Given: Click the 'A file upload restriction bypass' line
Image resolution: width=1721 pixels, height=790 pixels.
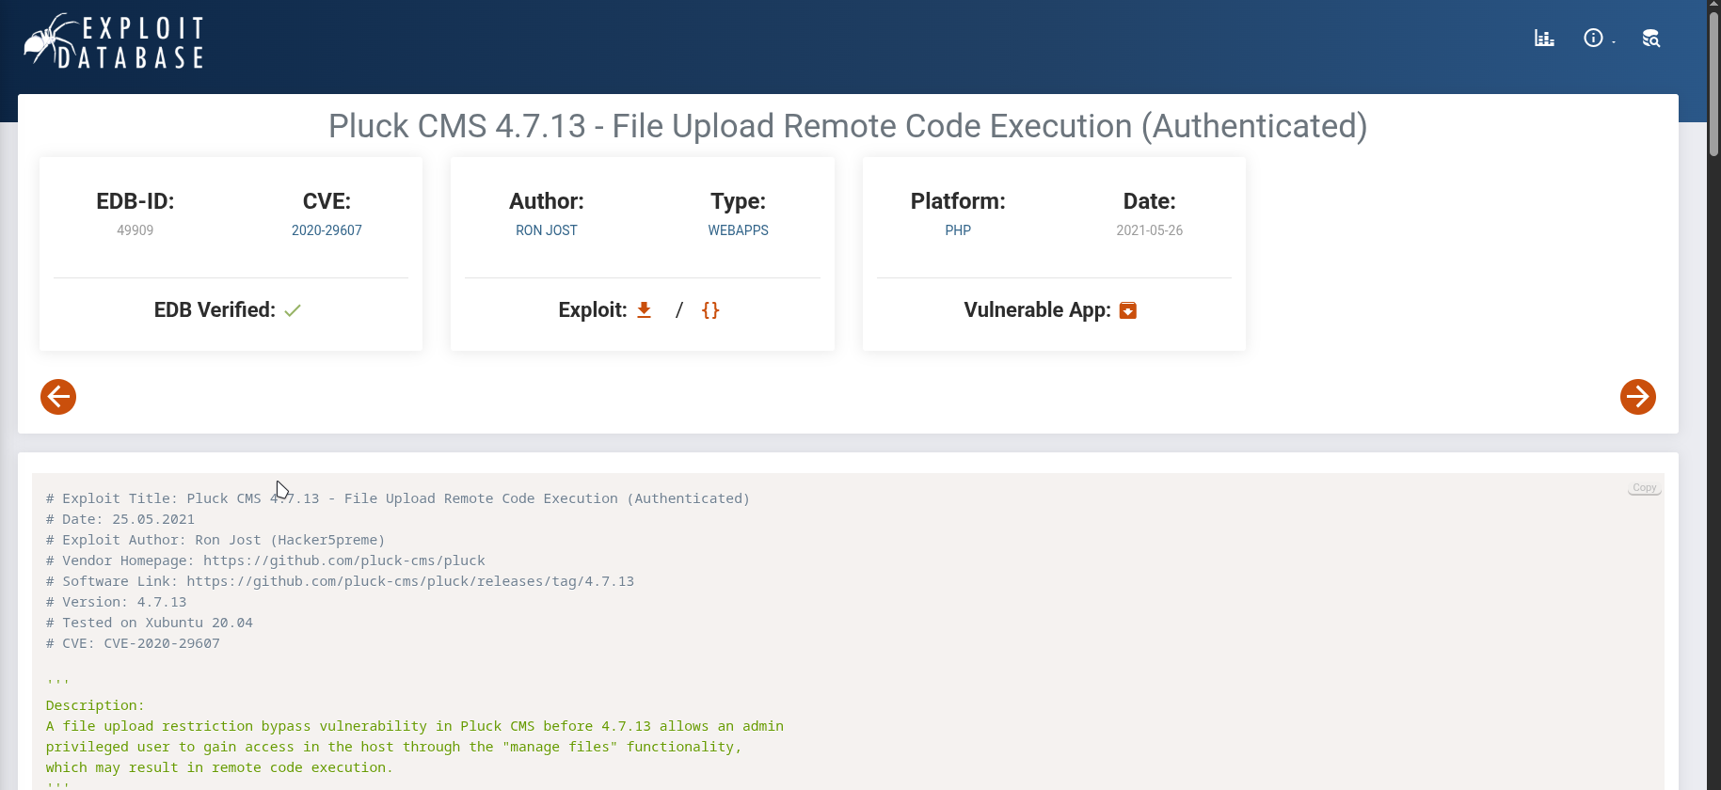Looking at the screenshot, I should (415, 726).
